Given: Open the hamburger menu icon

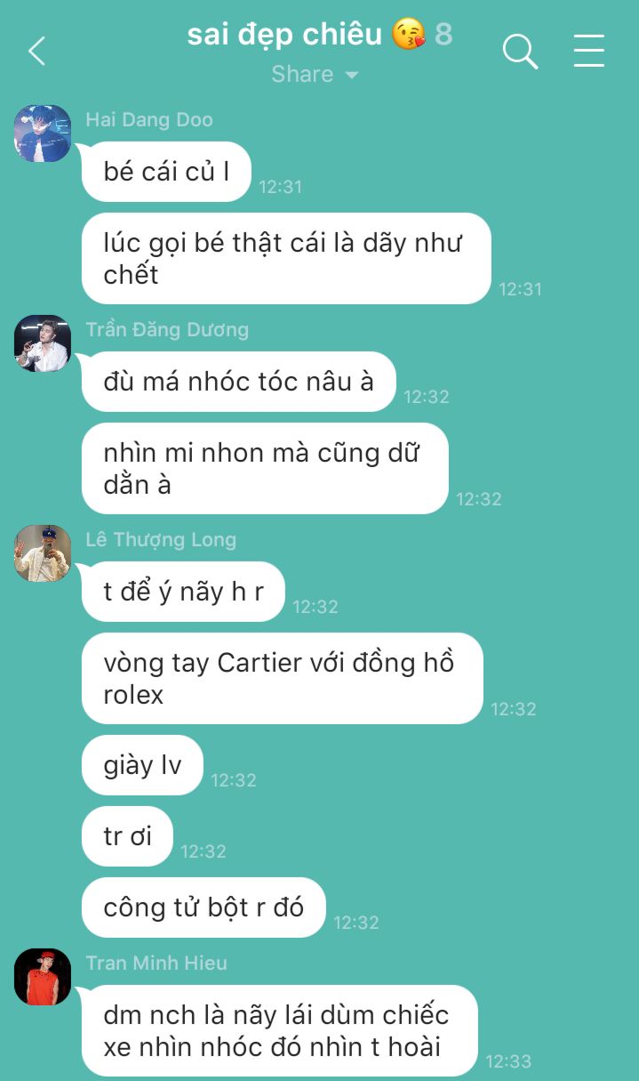Looking at the screenshot, I should 588,51.
